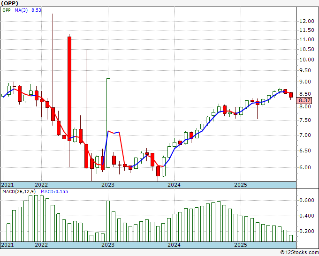Click 2023 on the MACD timeline

coord(108,245)
